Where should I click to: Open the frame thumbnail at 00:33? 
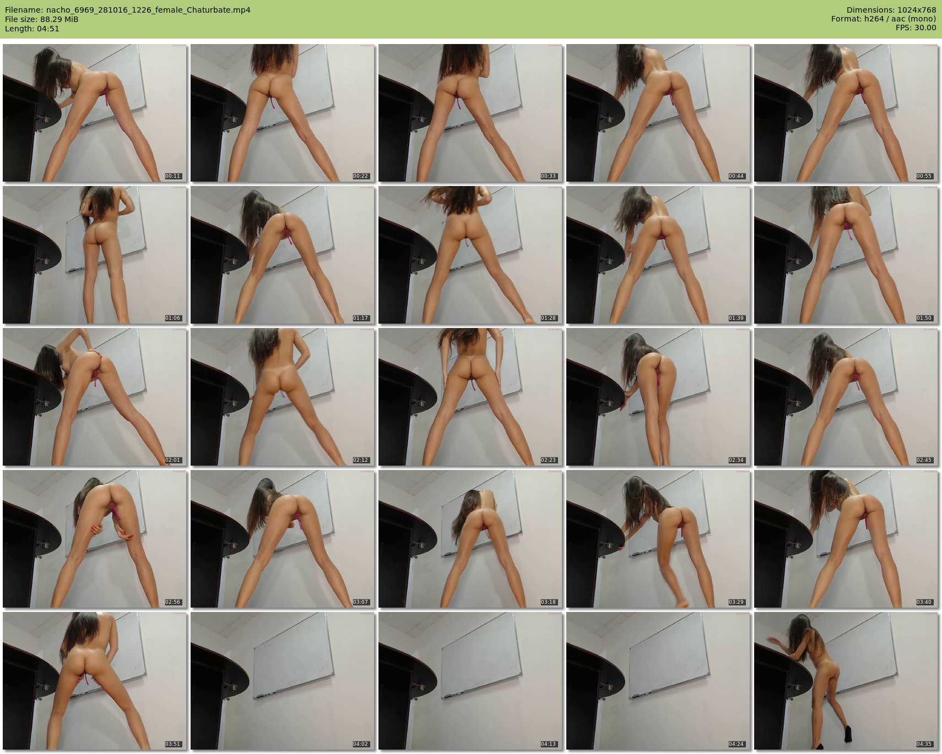coord(470,113)
